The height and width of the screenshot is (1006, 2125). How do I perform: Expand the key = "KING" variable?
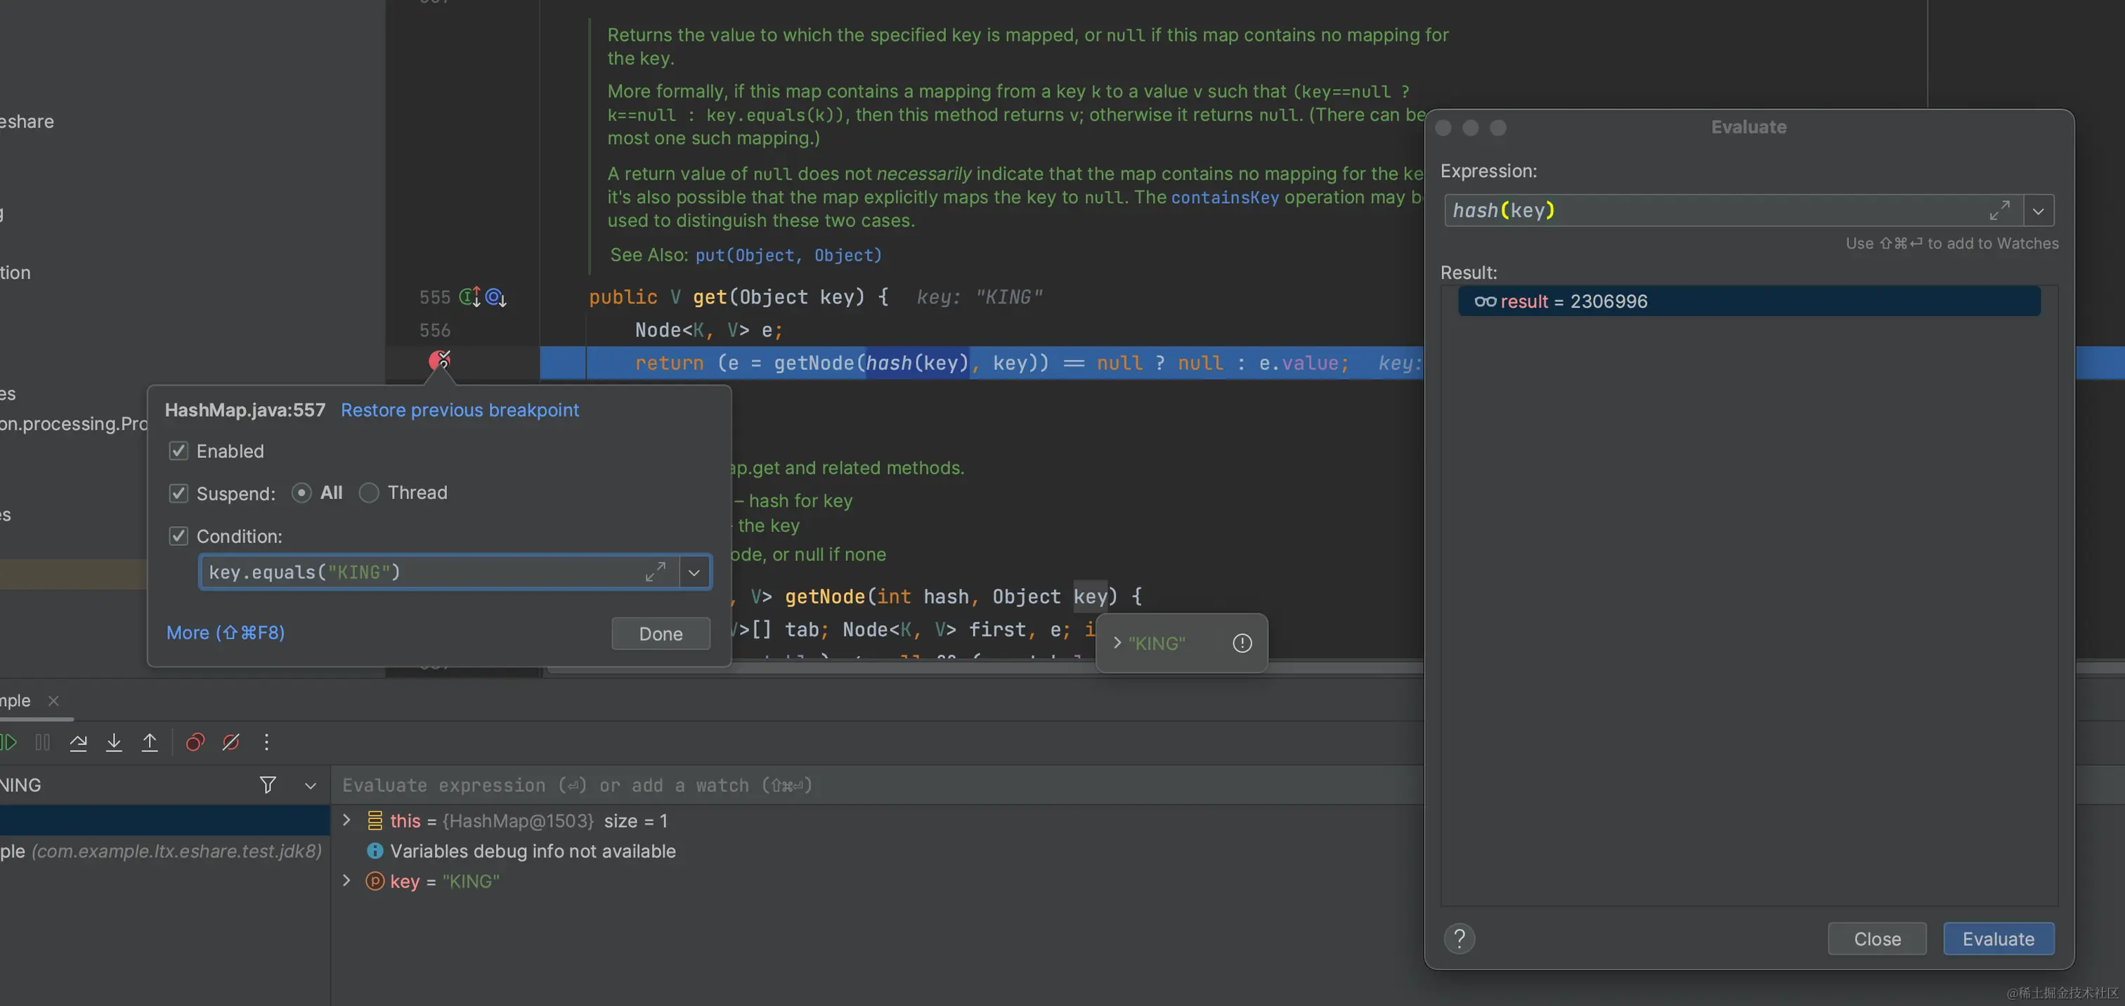pyautogui.click(x=346, y=881)
